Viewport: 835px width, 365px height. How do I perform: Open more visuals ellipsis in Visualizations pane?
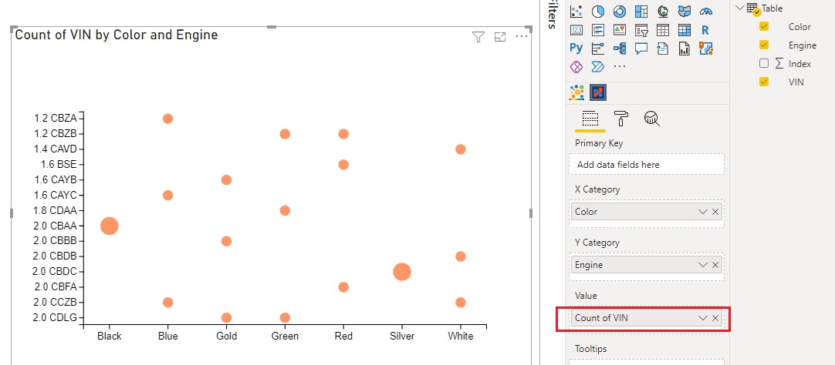point(620,67)
